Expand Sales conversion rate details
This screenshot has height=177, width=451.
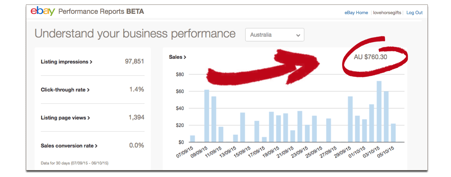coord(69,146)
